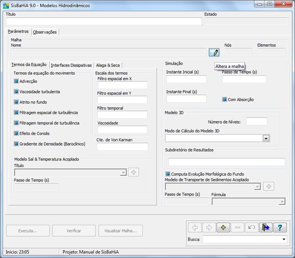The width and height of the screenshot is (295, 258).
Task: Toggle the Com Absorção checkbox
Action: [x=224, y=100]
